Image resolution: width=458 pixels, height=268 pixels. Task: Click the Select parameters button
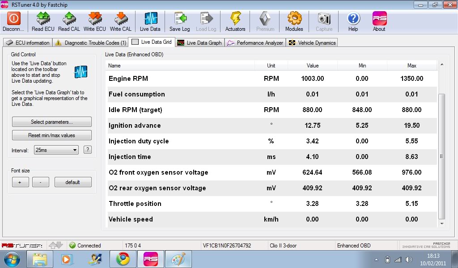pos(51,122)
